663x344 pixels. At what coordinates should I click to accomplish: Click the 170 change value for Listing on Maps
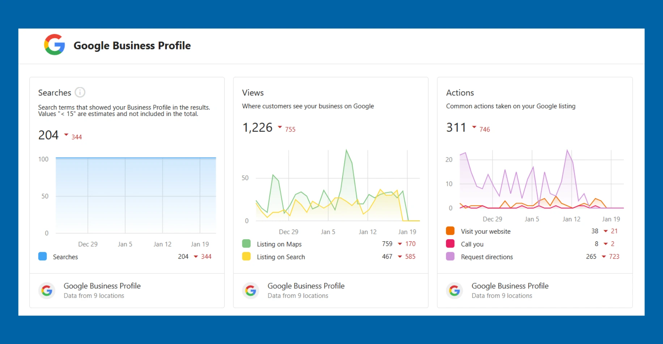coord(410,244)
